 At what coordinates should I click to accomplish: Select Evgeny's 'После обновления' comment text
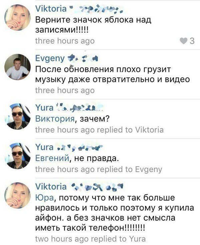click(x=113, y=75)
